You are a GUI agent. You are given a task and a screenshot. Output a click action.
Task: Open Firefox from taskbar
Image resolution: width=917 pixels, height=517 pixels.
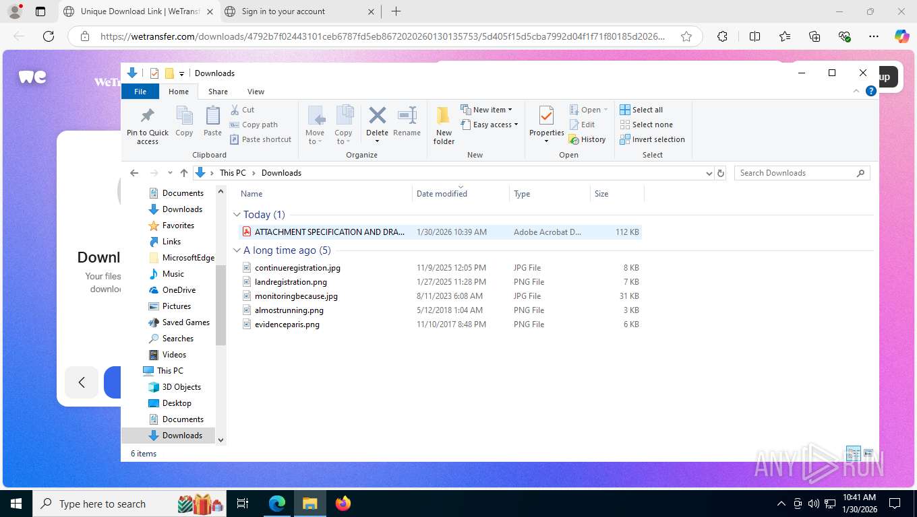[343, 503]
